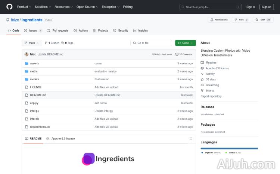Open the 37 Commits history link
This screenshot has width=280, height=174.
(x=183, y=54)
